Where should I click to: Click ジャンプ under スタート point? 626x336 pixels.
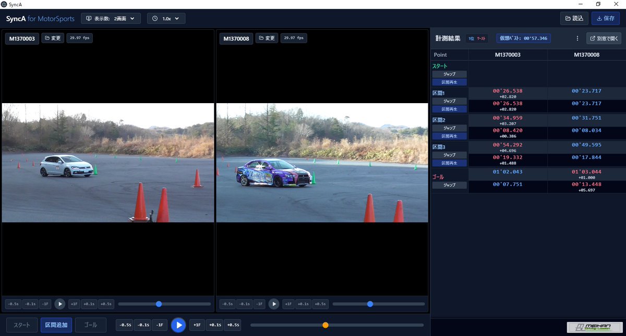coord(449,74)
